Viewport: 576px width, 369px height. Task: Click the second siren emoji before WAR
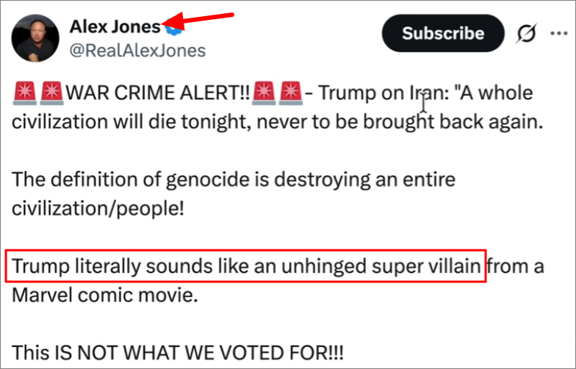[51, 94]
